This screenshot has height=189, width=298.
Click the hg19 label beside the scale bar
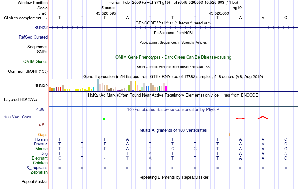(237, 8)
